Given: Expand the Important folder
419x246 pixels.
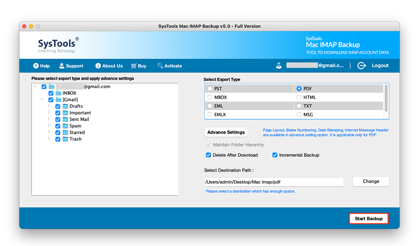Looking at the screenshot, I should pyautogui.click(x=49, y=112).
